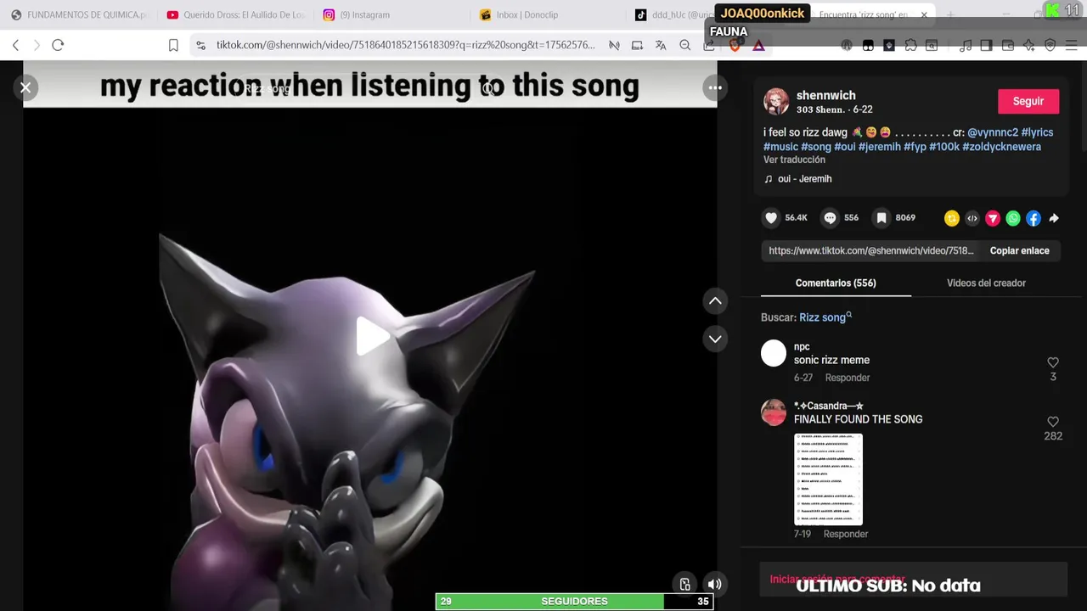Get the embed code icon

[x=972, y=218]
